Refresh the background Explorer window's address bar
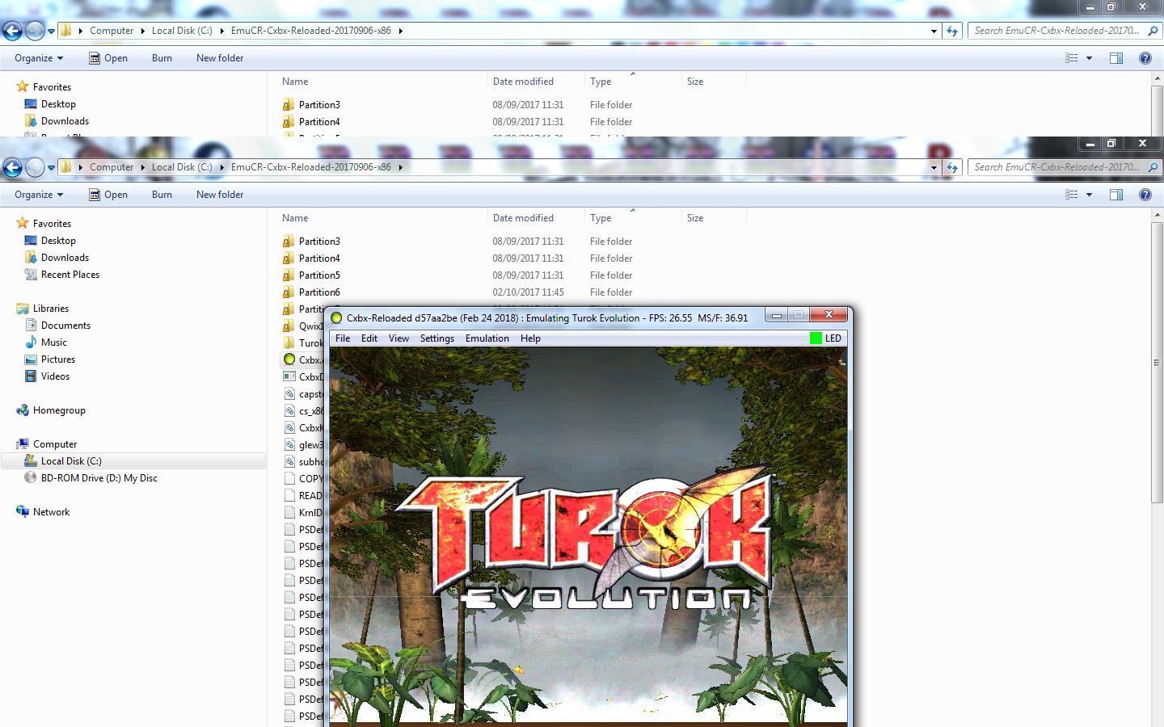 coord(952,31)
